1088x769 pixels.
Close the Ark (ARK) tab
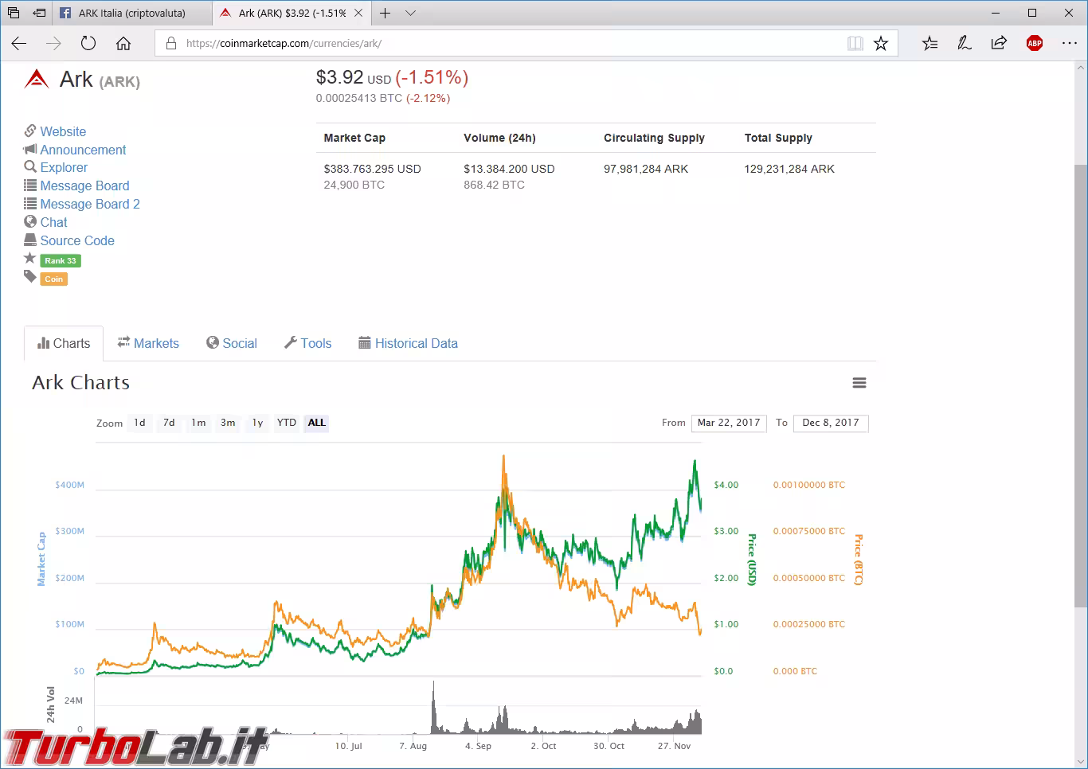(x=358, y=13)
